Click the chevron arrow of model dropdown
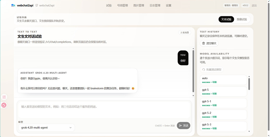 70,128
